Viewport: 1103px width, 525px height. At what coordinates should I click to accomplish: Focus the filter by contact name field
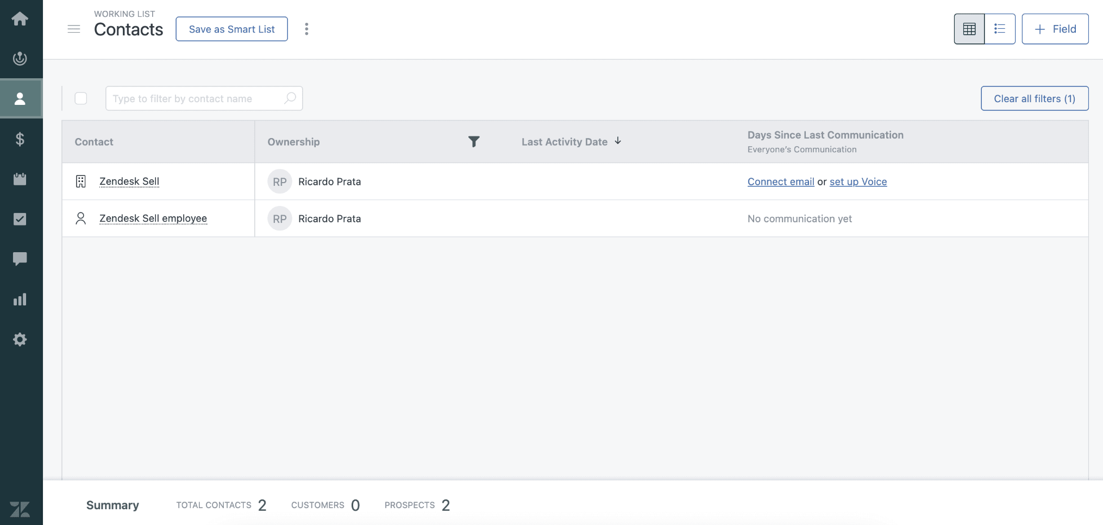(x=204, y=98)
